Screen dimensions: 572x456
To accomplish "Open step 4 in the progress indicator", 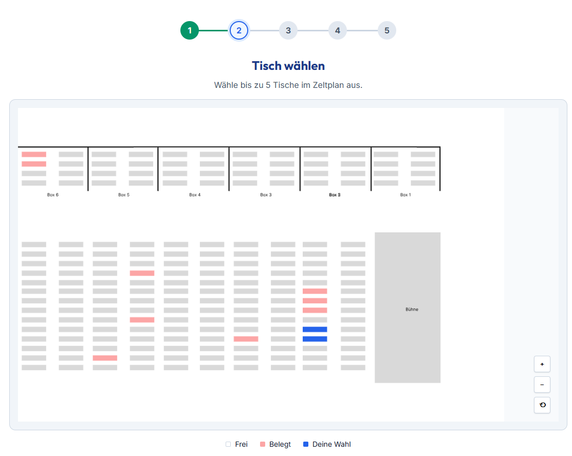I will [x=338, y=31].
